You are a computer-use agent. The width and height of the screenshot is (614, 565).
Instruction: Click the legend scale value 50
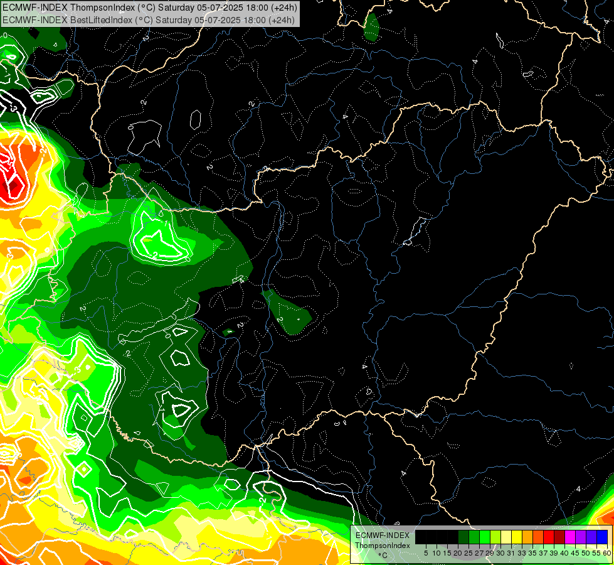click(x=586, y=553)
